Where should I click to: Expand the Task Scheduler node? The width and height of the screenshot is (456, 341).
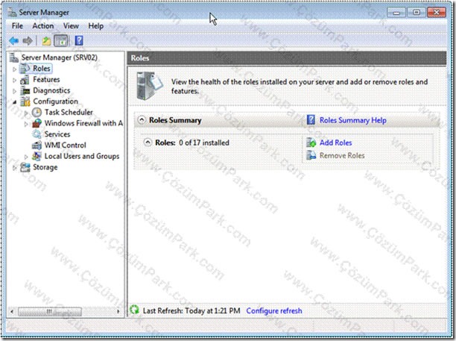pyautogui.click(x=26, y=113)
